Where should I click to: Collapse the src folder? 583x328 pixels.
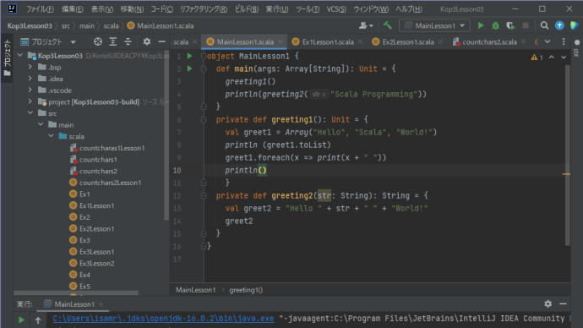coord(30,113)
